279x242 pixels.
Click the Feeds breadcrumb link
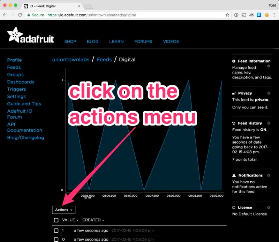coord(104,59)
